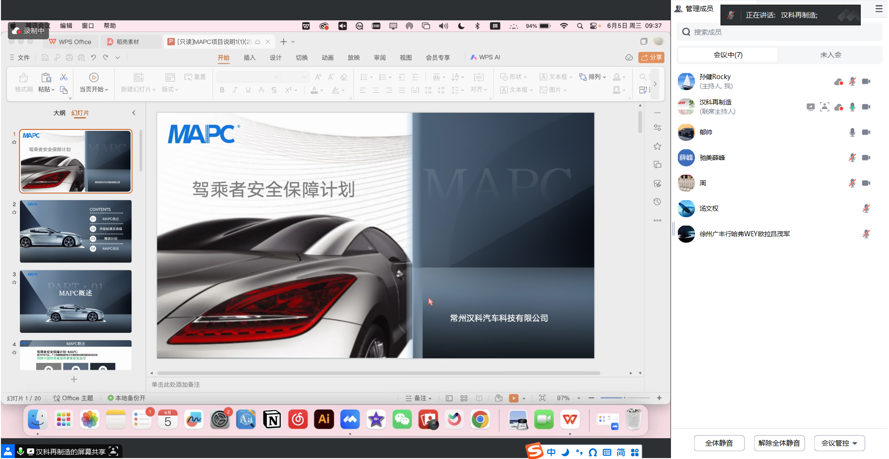
Task: Unmute microphone for 孙健Rocky
Action: point(852,82)
